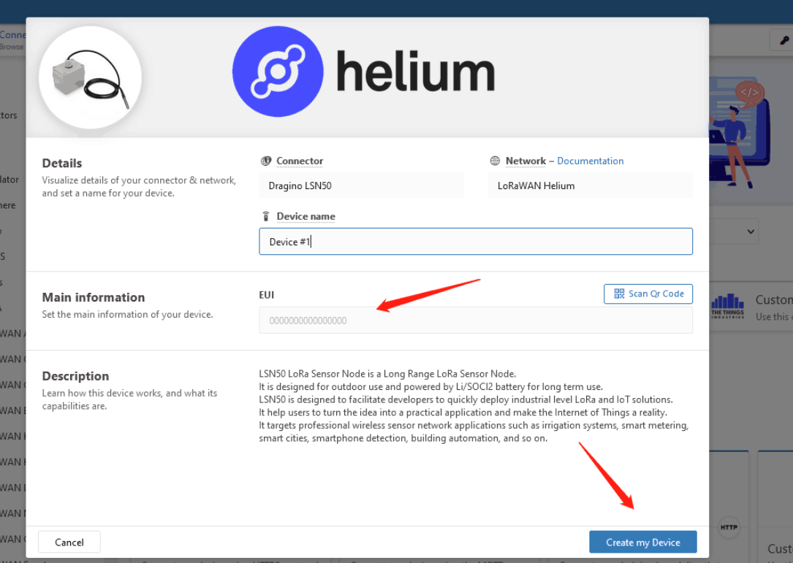The width and height of the screenshot is (793, 563).
Task: Click the Main information heading
Action: coord(93,297)
